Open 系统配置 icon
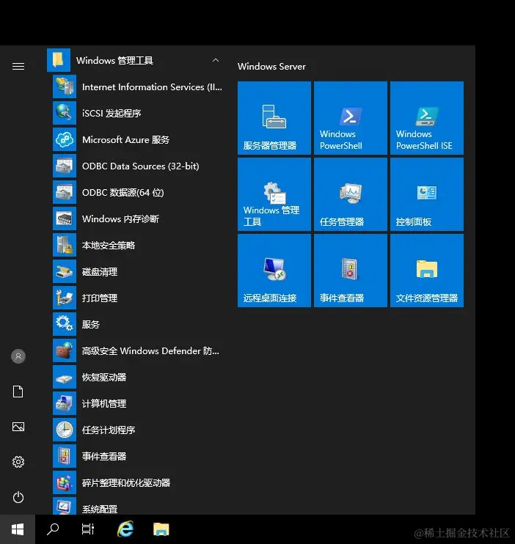Viewport: 515px width, 544px height. 65,506
